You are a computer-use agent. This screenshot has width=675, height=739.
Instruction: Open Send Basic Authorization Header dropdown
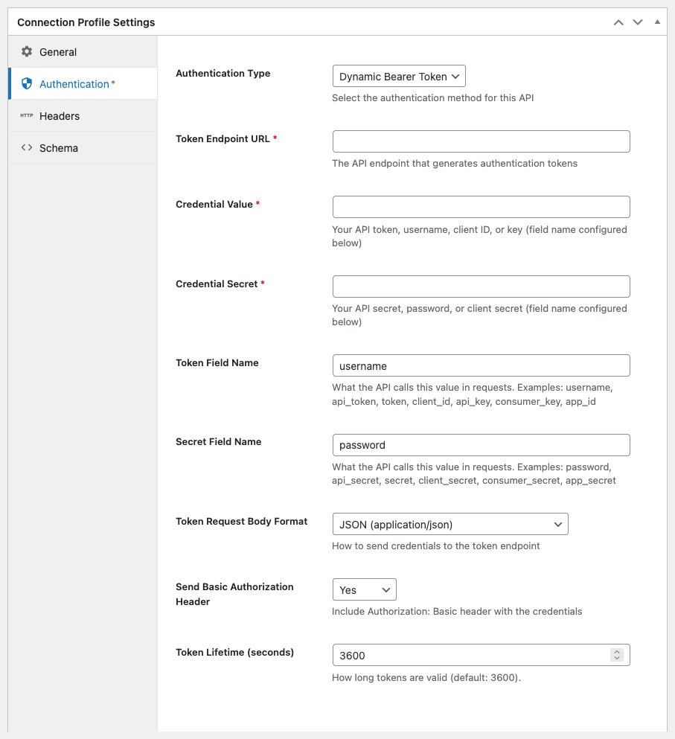365,589
